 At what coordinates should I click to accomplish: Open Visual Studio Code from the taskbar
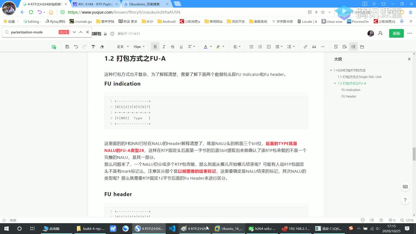172,228
